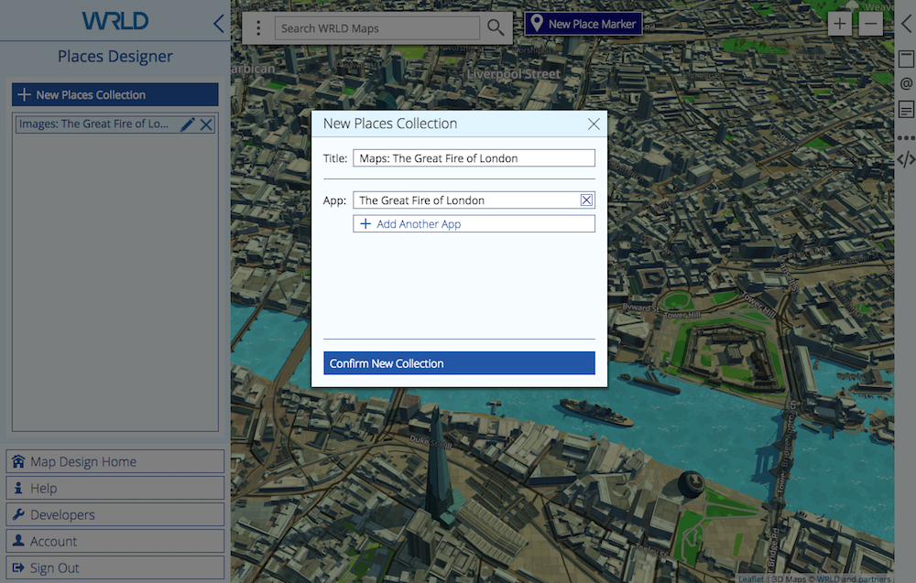This screenshot has height=583, width=916.
Task: Click Add Another App
Action: [x=474, y=224]
